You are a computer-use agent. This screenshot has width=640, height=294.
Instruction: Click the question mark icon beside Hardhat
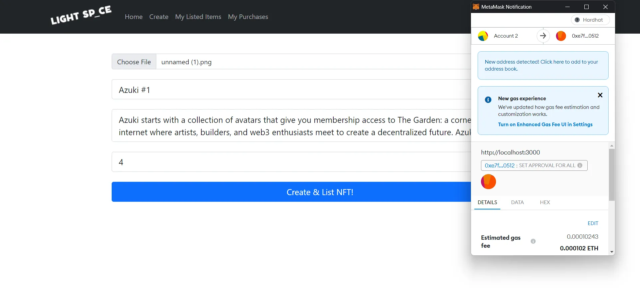click(577, 20)
